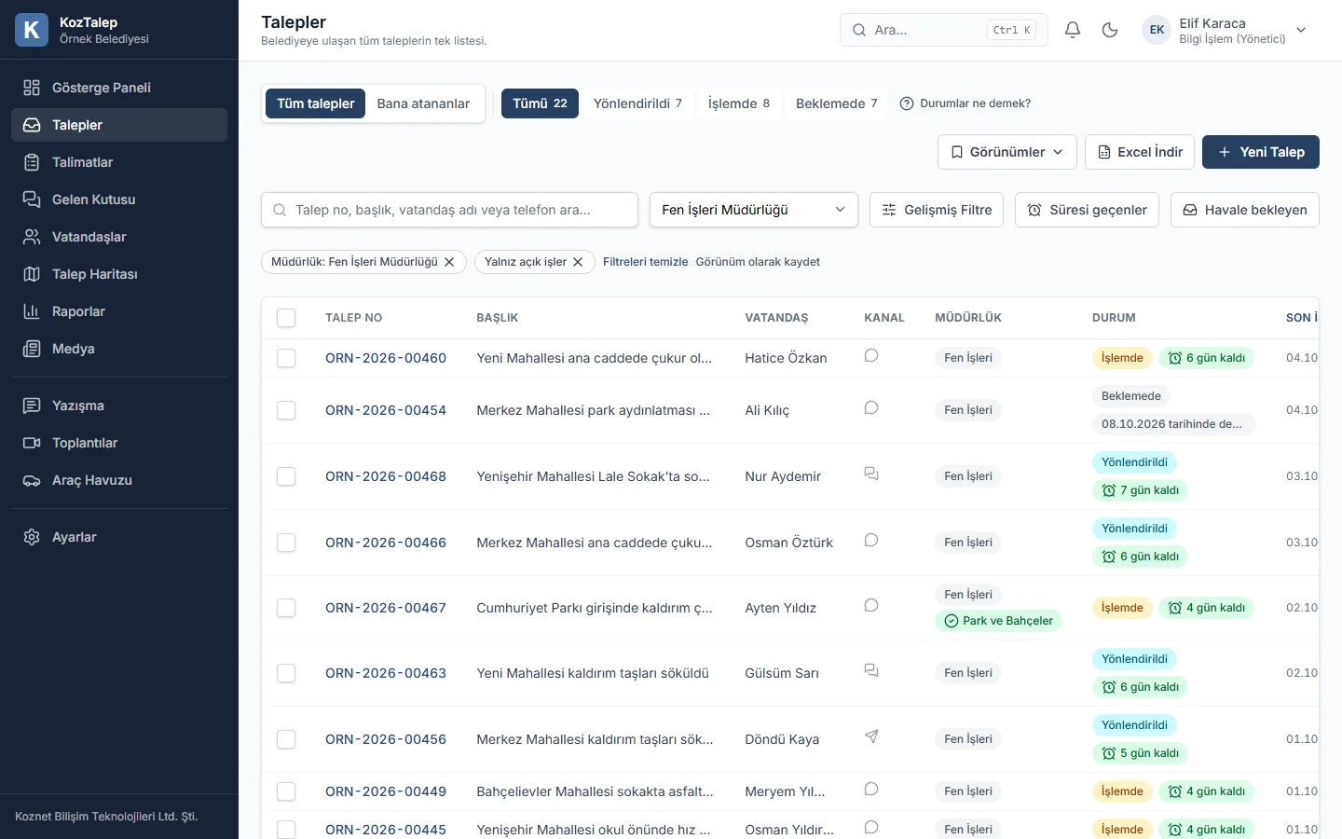Click channel icon for Döndü Kaya row

click(x=871, y=736)
